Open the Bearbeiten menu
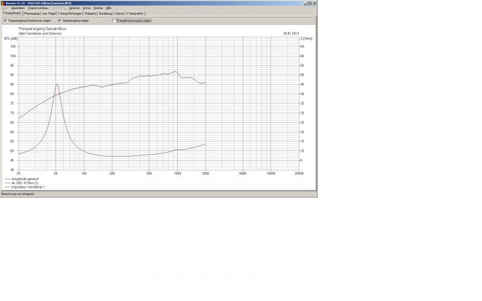Viewport: 482px width, 301px height. (x=17, y=8)
